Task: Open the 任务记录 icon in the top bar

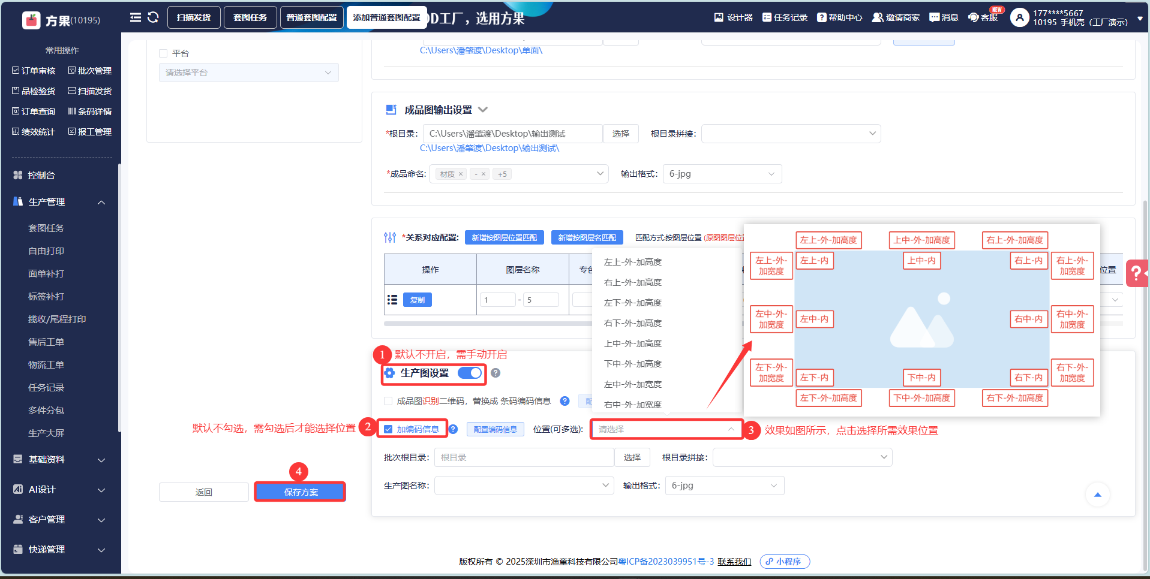Action: pos(767,17)
